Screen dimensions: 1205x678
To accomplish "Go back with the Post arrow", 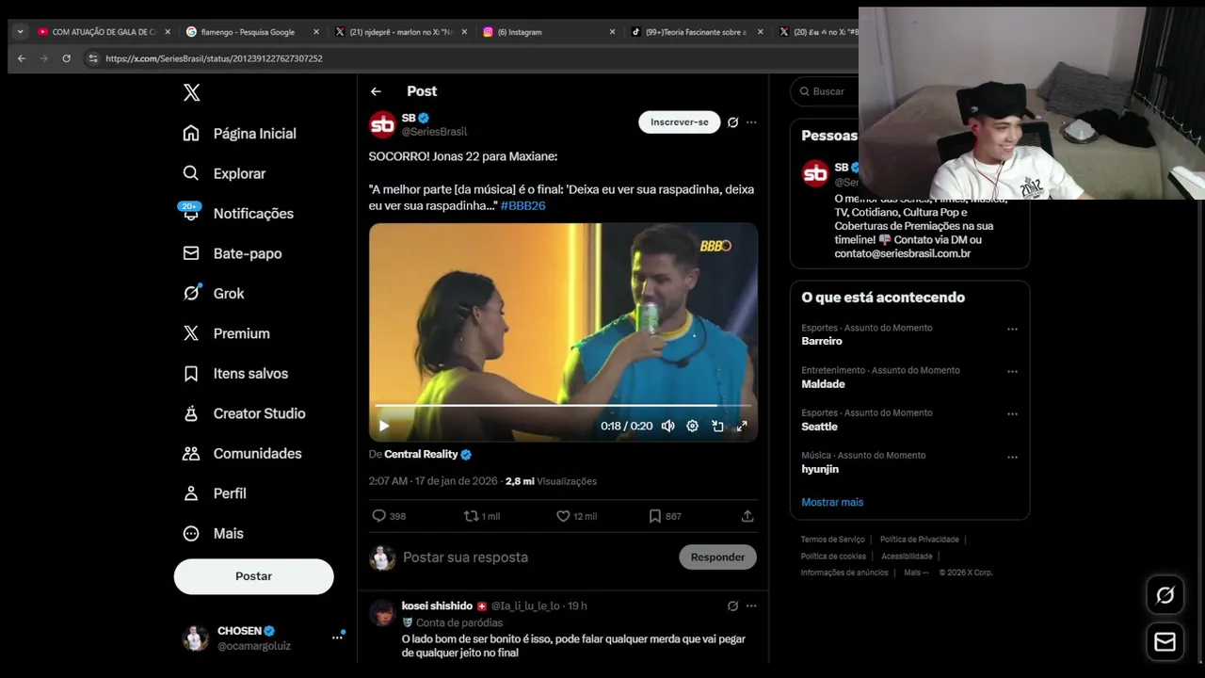I will pyautogui.click(x=376, y=91).
